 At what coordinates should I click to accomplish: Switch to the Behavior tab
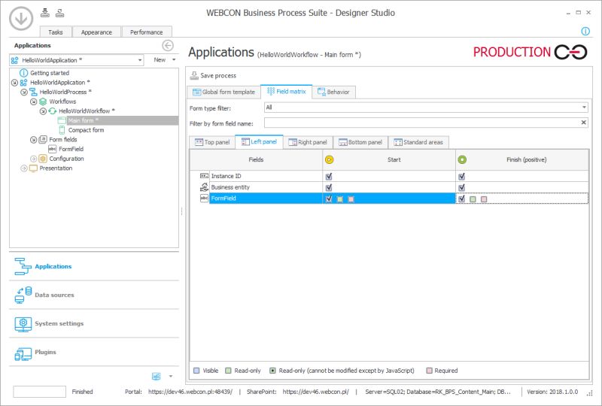[333, 92]
